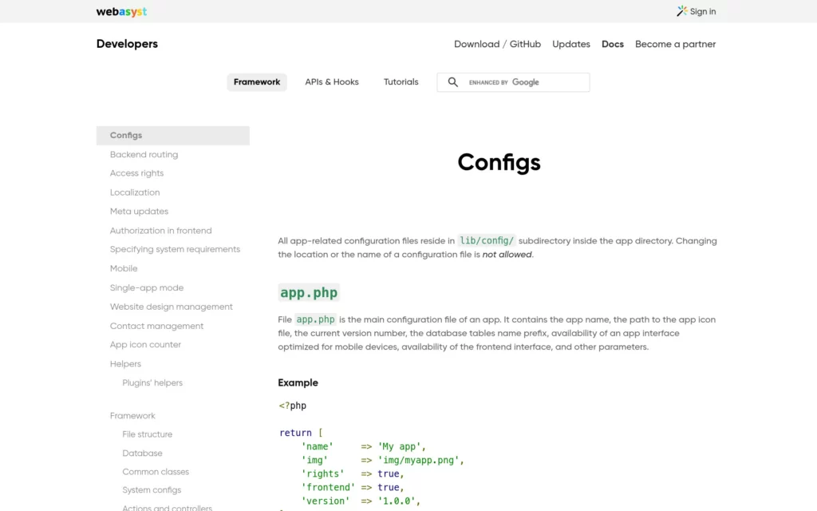Click the green app.php section heading
Viewport: 817px width, 511px height.
pos(309,292)
